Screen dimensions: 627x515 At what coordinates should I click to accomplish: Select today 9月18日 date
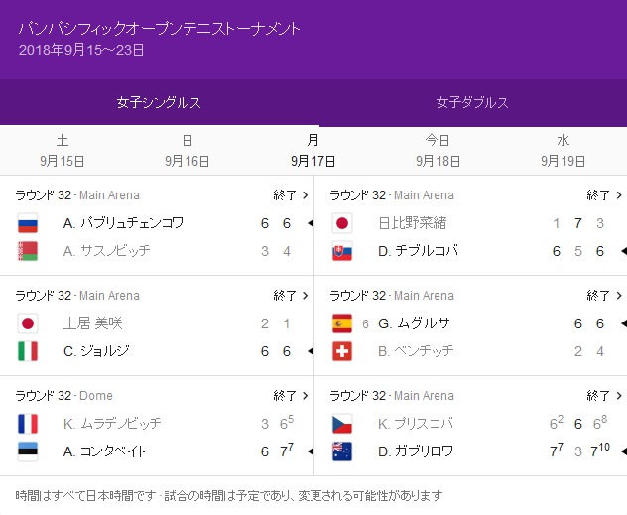coord(438,150)
